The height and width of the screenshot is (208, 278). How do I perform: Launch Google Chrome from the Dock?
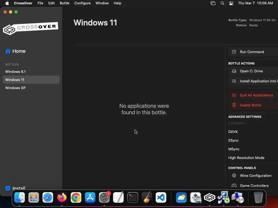pyautogui.click(x=76, y=197)
